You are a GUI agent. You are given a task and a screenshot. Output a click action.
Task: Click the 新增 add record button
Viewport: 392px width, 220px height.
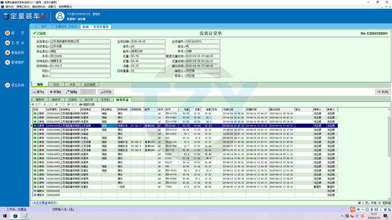coord(55,92)
